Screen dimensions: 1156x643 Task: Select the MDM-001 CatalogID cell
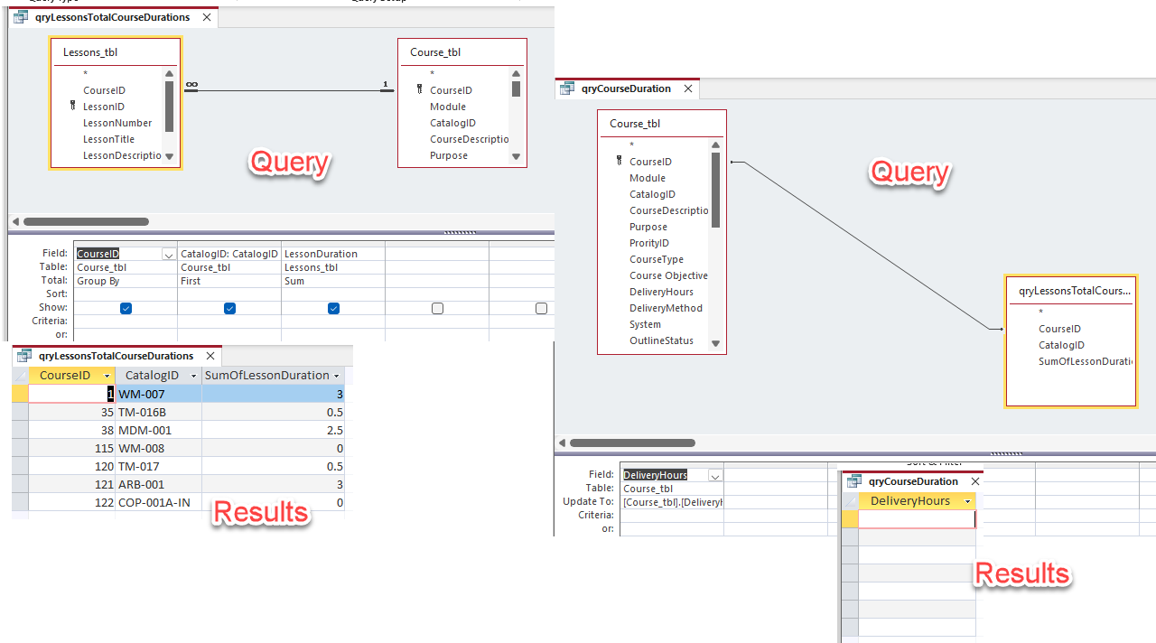coord(159,430)
